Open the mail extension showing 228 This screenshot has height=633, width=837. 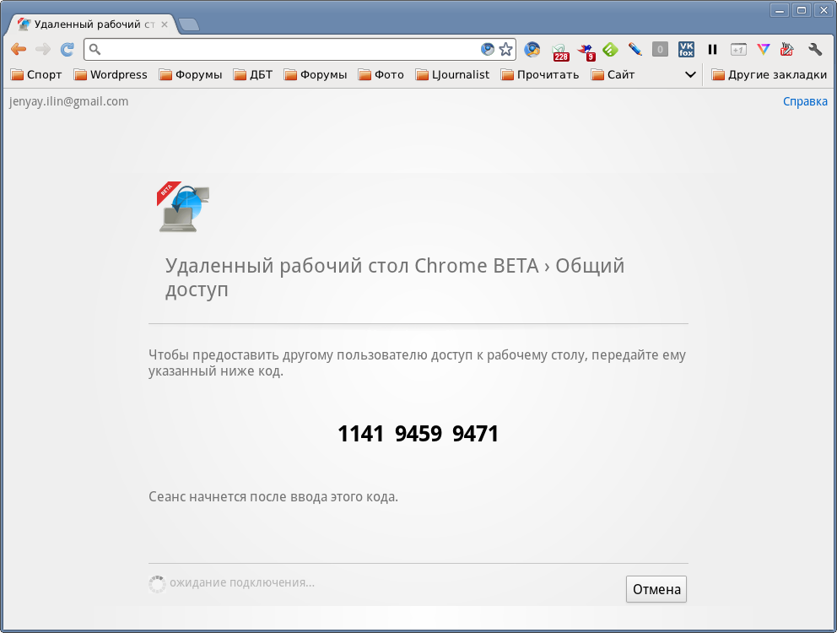(560, 51)
